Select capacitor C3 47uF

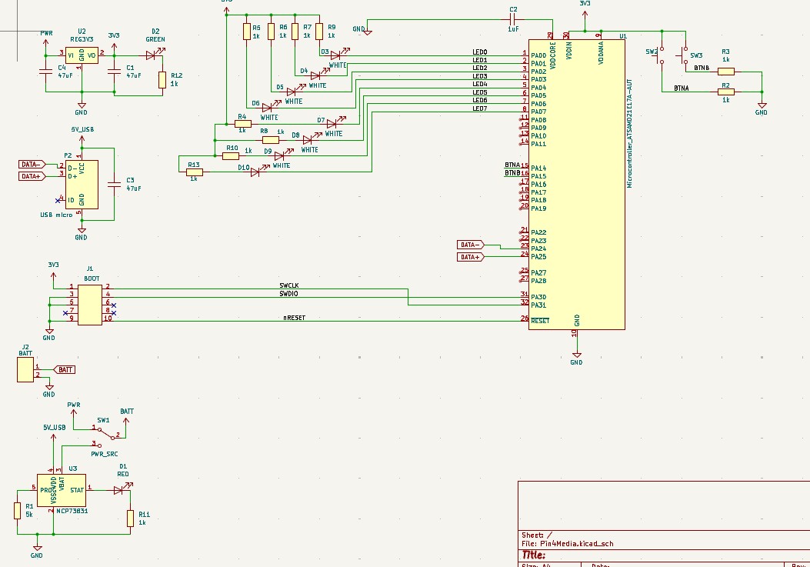(115, 183)
